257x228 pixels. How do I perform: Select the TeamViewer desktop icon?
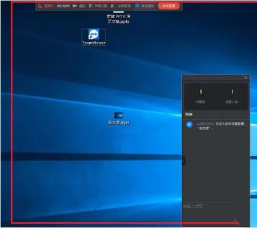(94, 37)
